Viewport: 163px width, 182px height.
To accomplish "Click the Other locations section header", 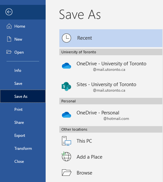I will click(x=111, y=129).
